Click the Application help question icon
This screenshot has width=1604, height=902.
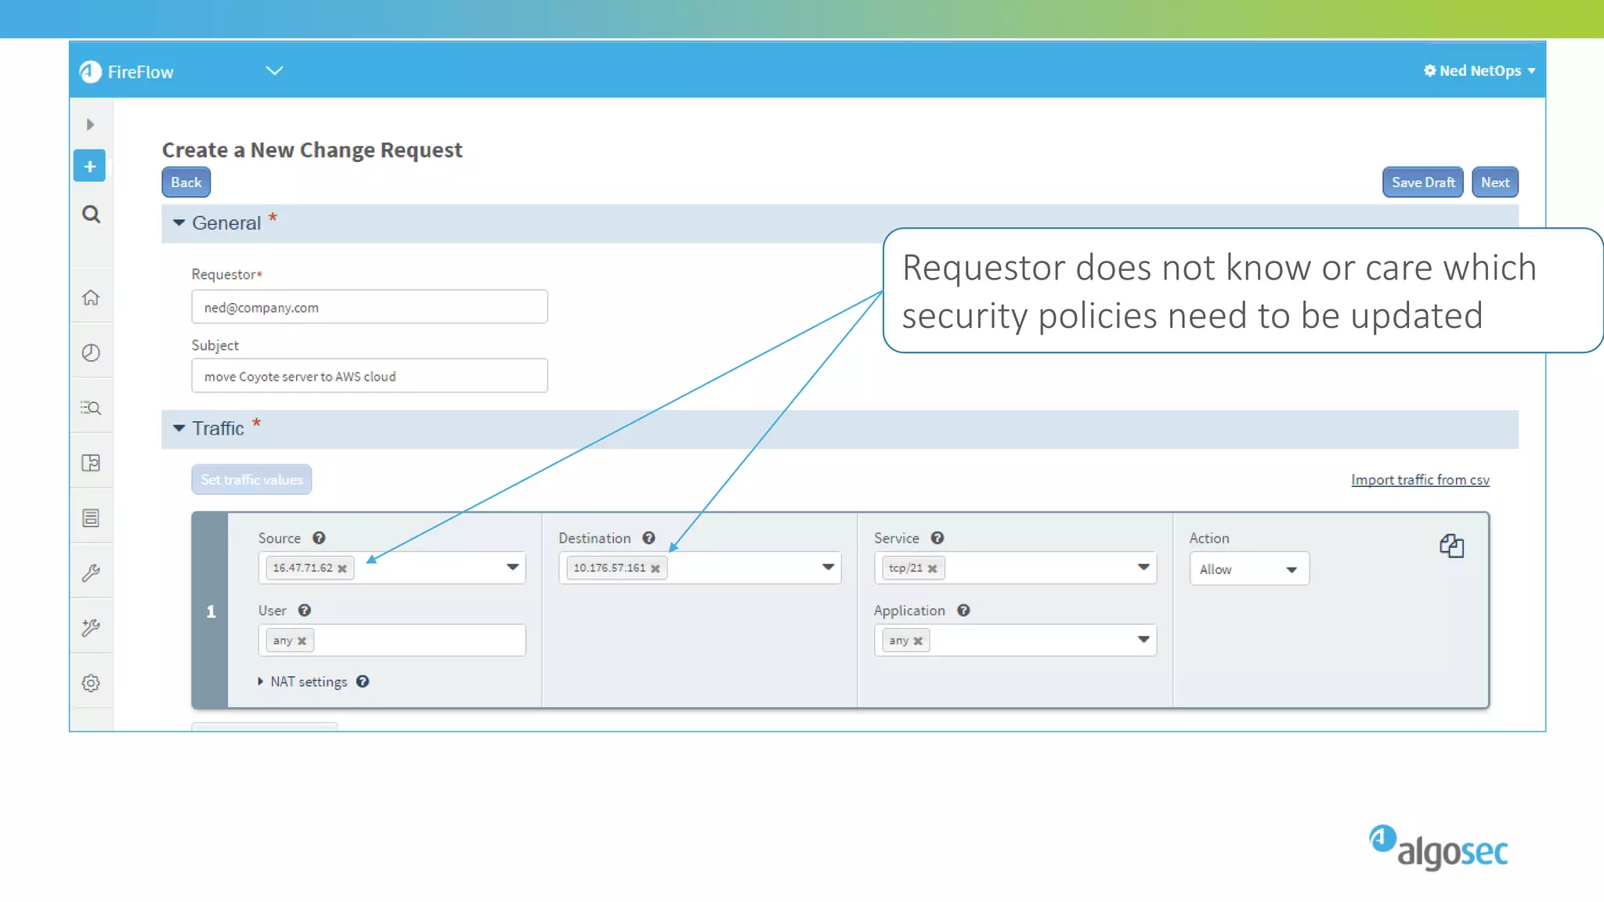[x=963, y=610]
